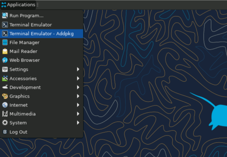Click the Terminal Emulator prompt icon
Viewport: 227px width, 157px height.
tap(5, 25)
